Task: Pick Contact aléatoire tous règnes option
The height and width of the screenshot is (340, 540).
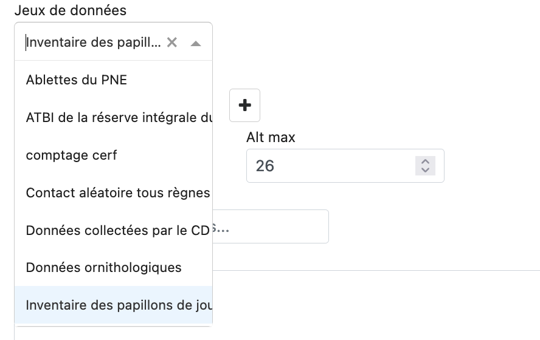Action: coord(113,192)
